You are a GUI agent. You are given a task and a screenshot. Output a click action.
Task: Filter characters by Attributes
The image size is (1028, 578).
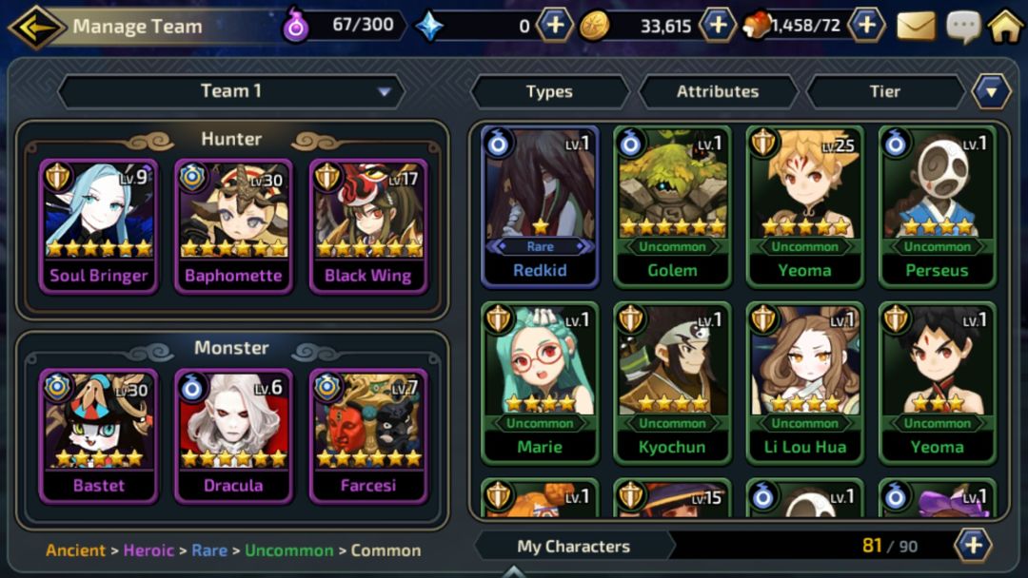point(718,91)
